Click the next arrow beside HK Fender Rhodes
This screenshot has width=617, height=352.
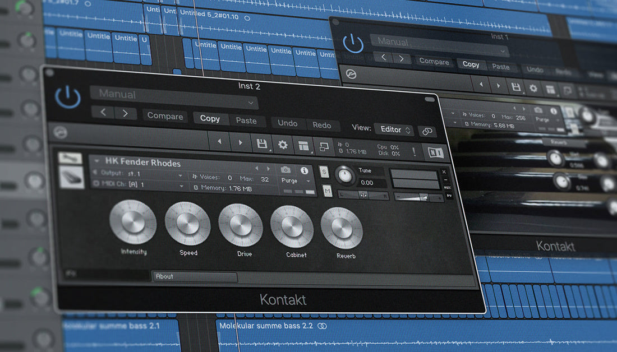268,169
